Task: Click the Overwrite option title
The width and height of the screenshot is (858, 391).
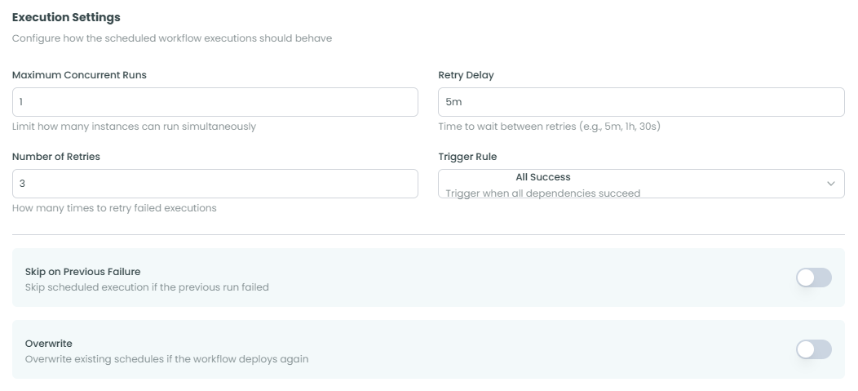Action: click(x=49, y=344)
